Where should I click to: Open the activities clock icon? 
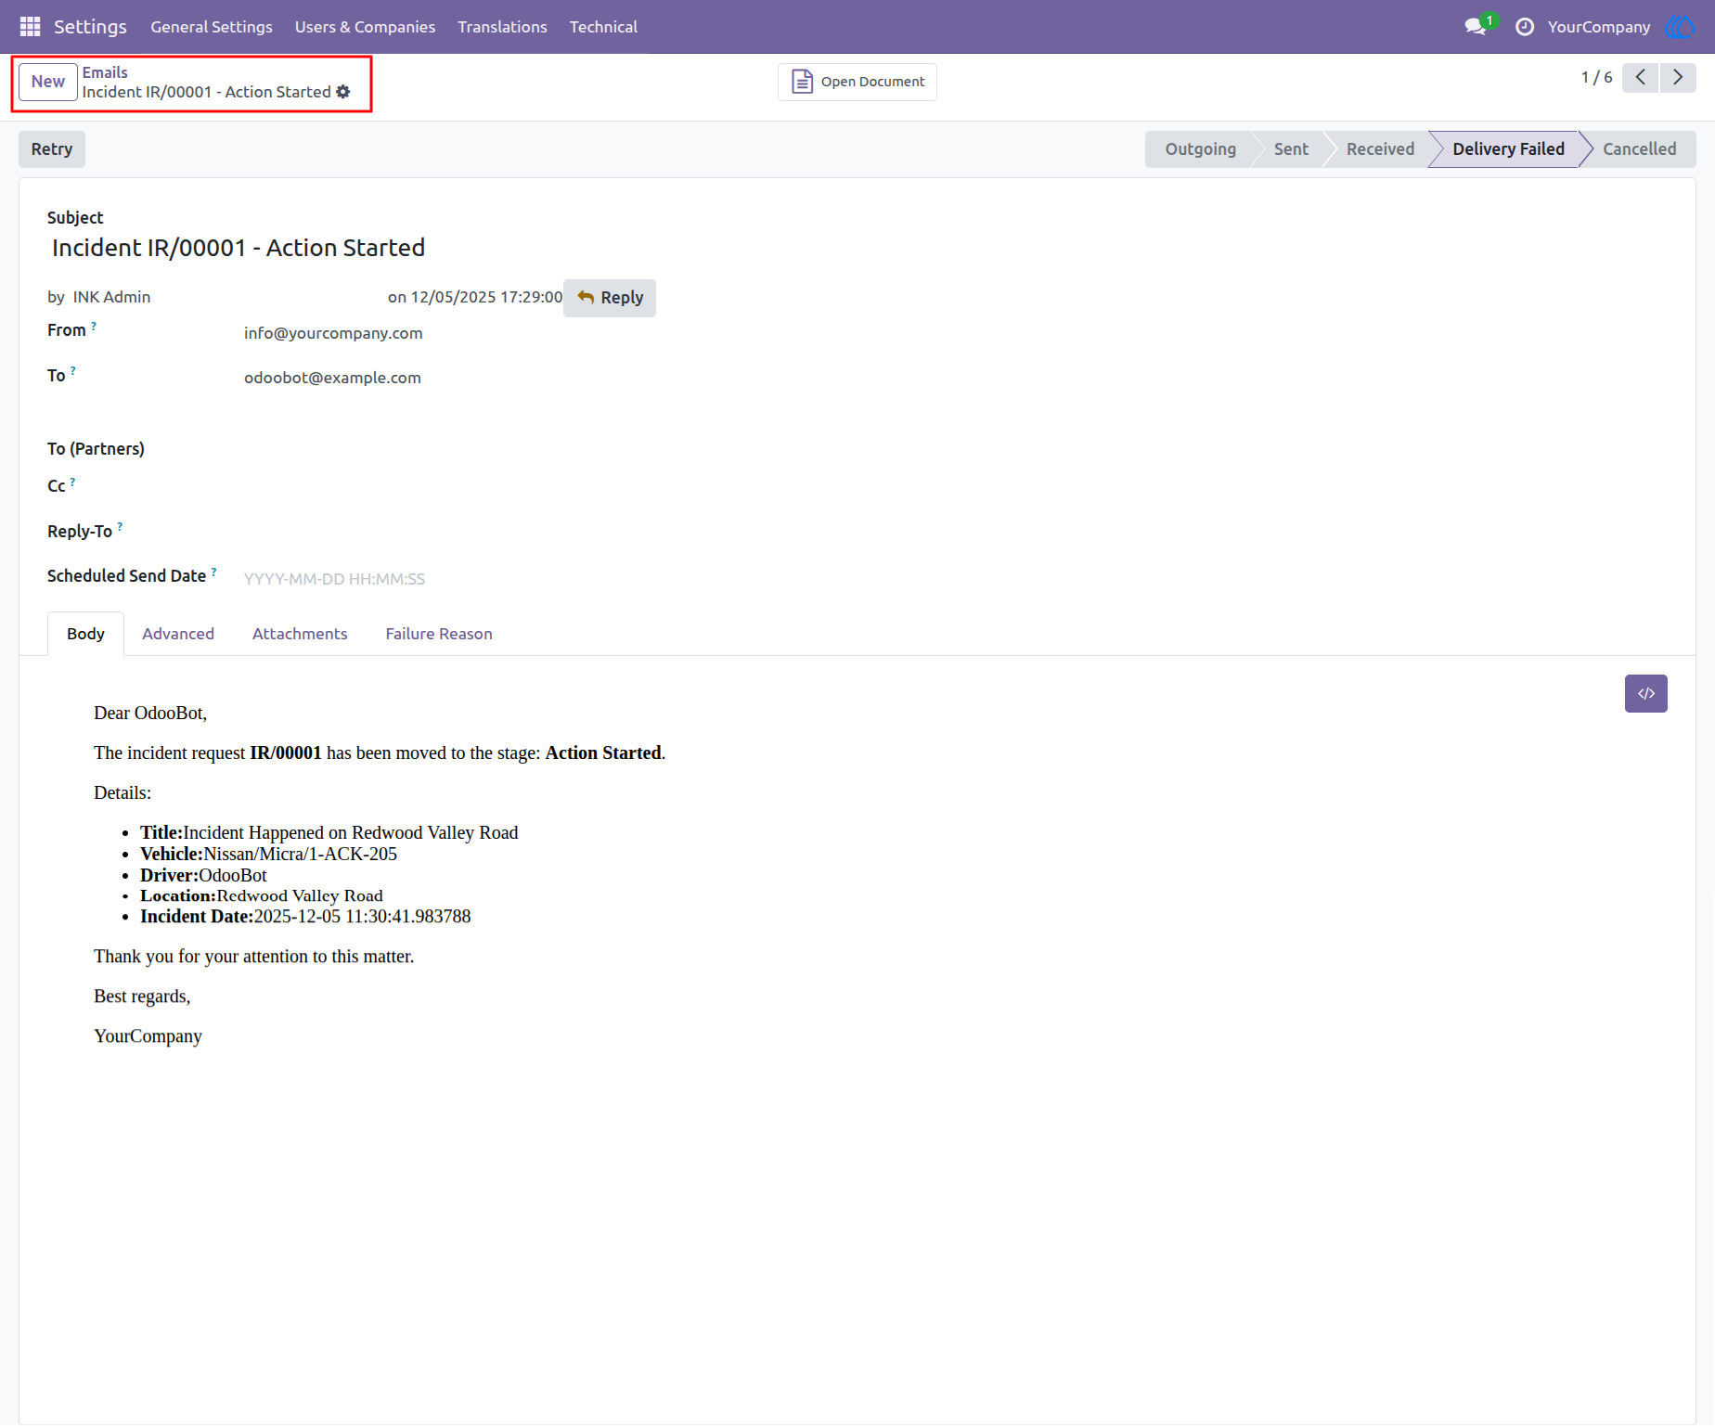coord(1525,27)
